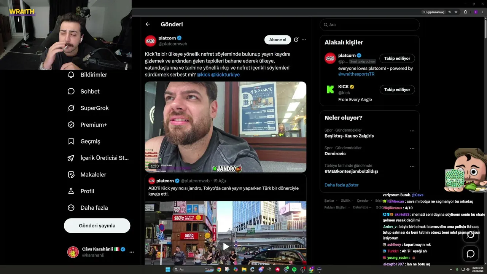Open Geçmiş history in the sidebar
Viewport: 487px width, 274px height.
[85, 141]
